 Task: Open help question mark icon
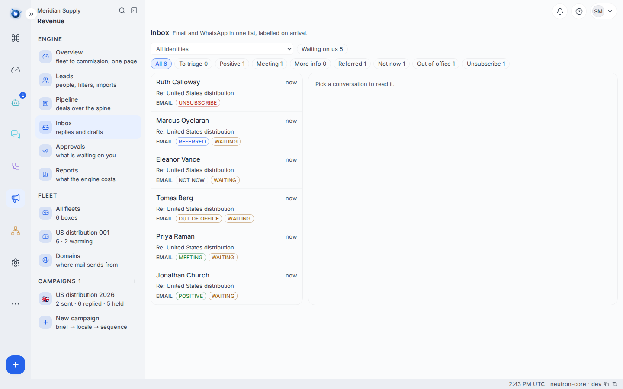pos(579,11)
